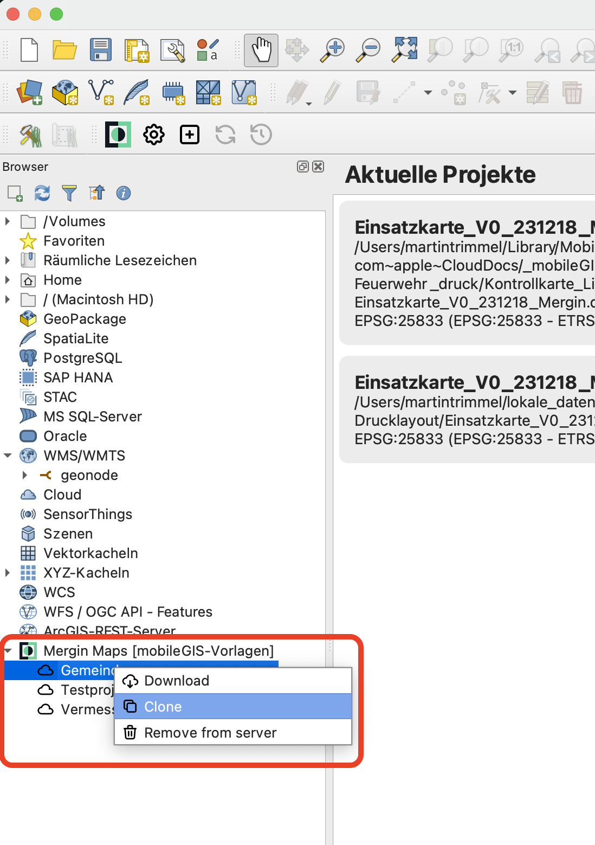Viewport: 595px width, 845px height.
Task: Open a project with the folder icon
Action: coord(64,50)
